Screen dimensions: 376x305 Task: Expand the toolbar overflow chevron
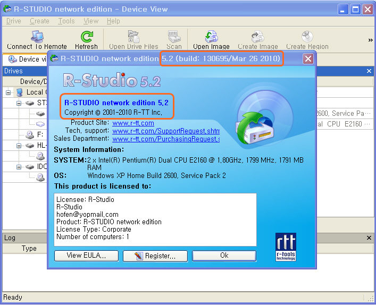coord(370,40)
